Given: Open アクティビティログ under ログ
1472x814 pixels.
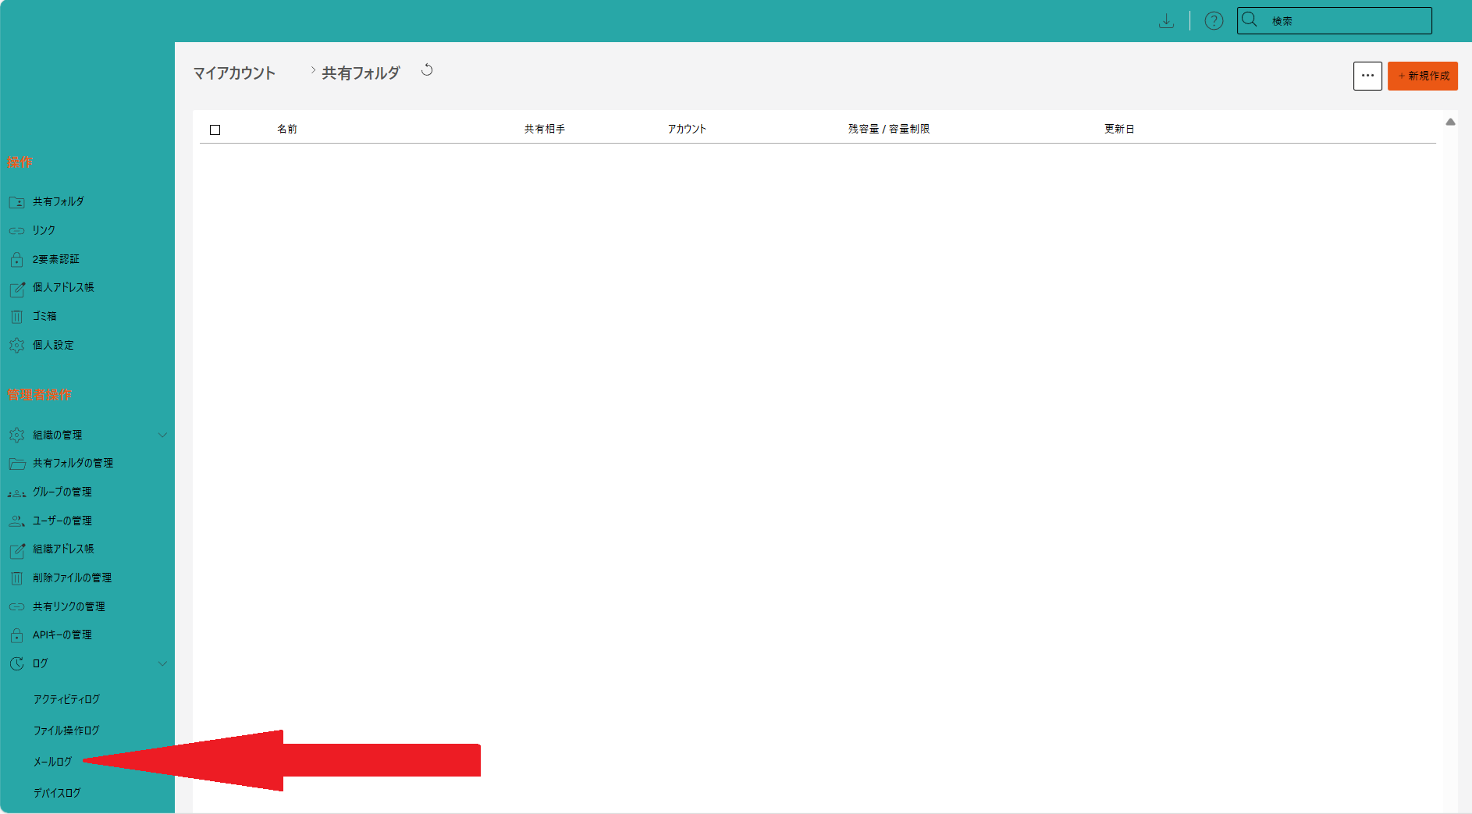Looking at the screenshot, I should [x=66, y=699].
